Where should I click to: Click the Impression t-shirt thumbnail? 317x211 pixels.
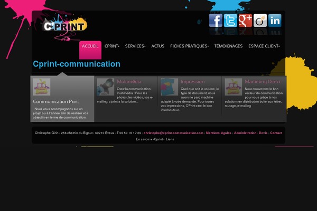tap(170, 87)
